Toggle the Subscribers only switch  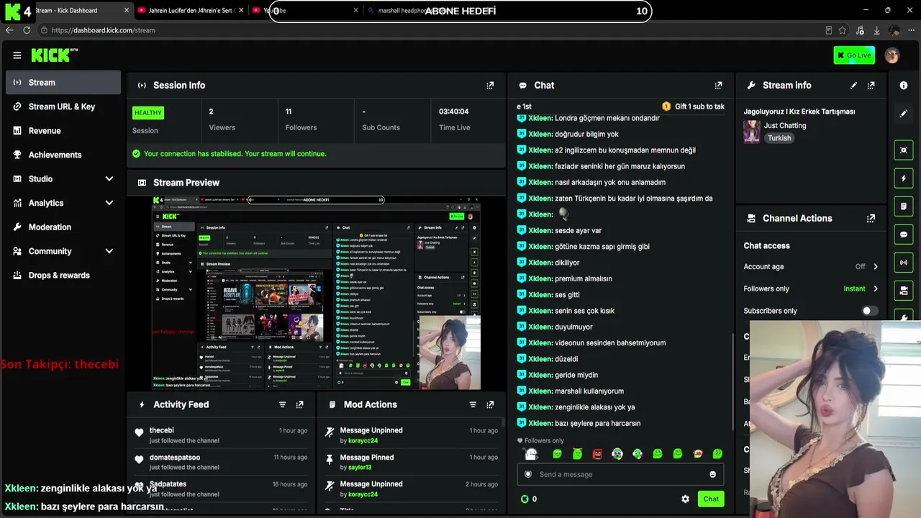870,311
